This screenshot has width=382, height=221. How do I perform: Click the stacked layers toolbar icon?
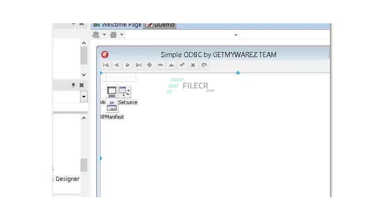pos(96,35)
